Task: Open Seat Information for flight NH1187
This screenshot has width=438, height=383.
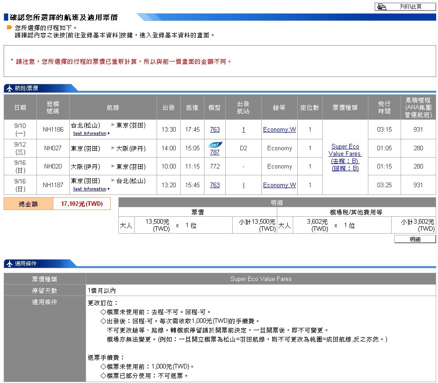Action: pyautogui.click(x=90, y=189)
